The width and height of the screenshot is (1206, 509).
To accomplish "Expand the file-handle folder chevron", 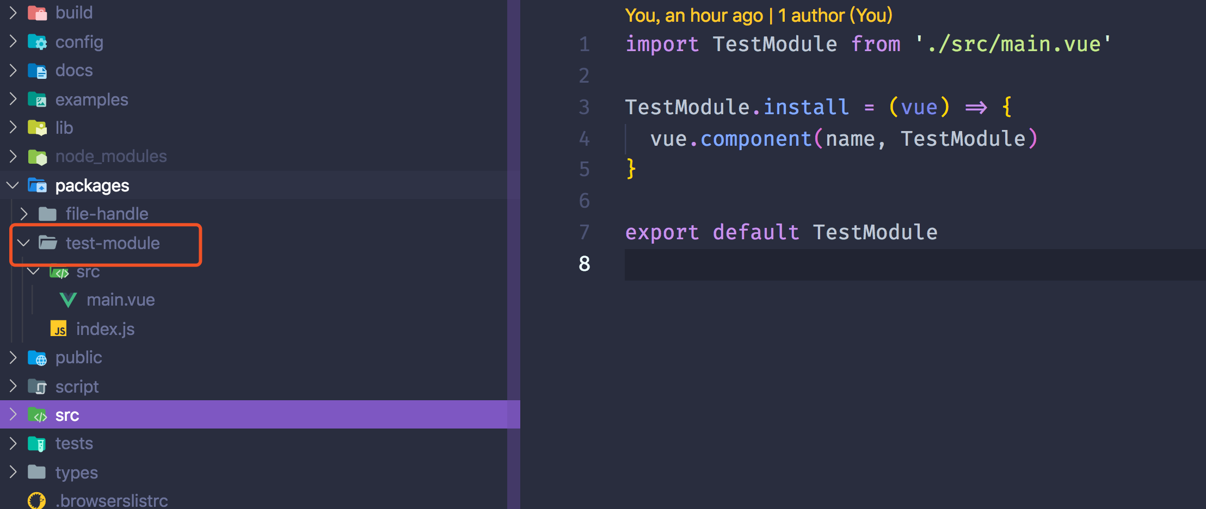I will point(23,214).
